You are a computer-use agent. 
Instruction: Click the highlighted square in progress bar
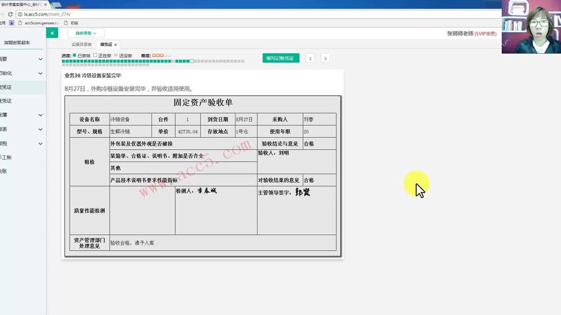[x=191, y=61]
